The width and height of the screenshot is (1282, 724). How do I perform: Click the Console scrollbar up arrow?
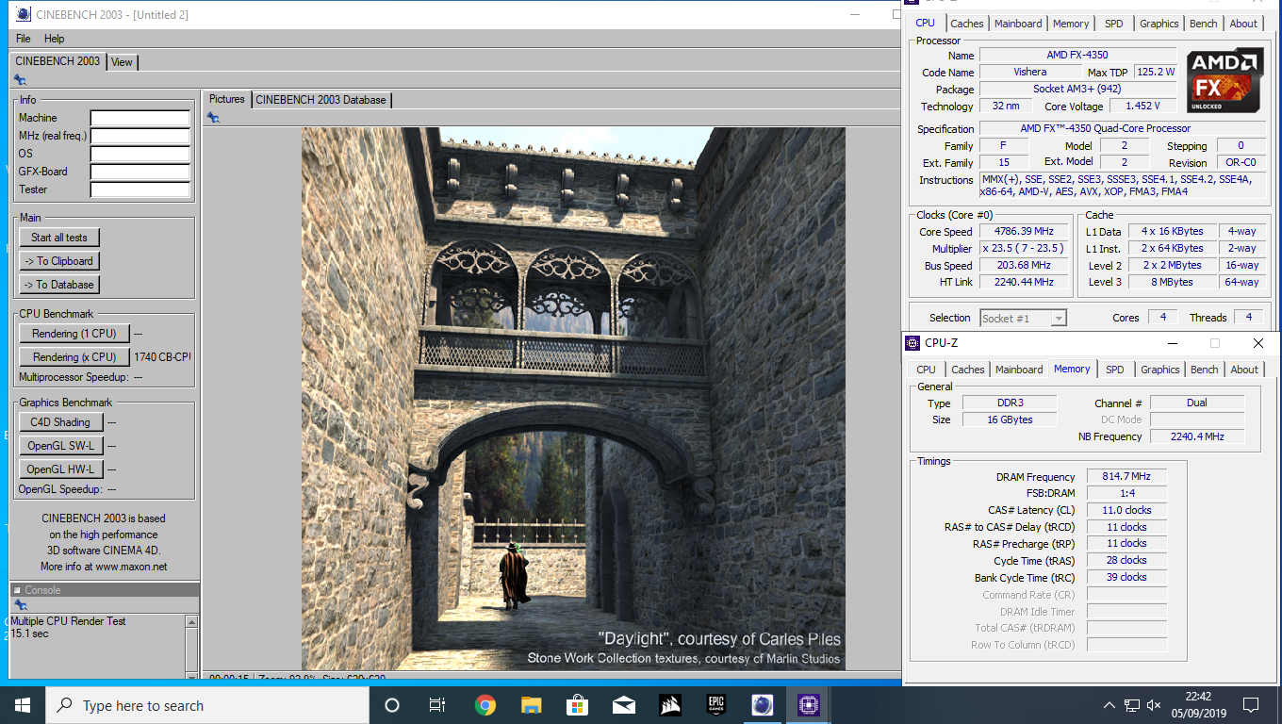192,622
